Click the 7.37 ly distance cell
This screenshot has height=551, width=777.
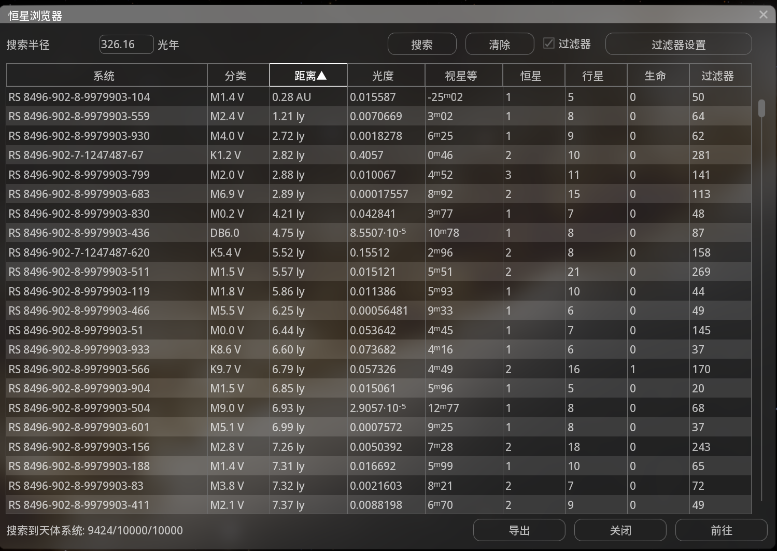pos(308,505)
